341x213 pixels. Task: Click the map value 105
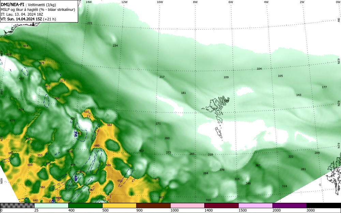point(280,76)
